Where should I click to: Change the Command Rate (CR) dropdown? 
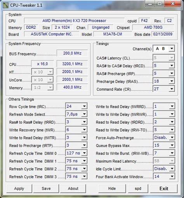(x=164, y=89)
